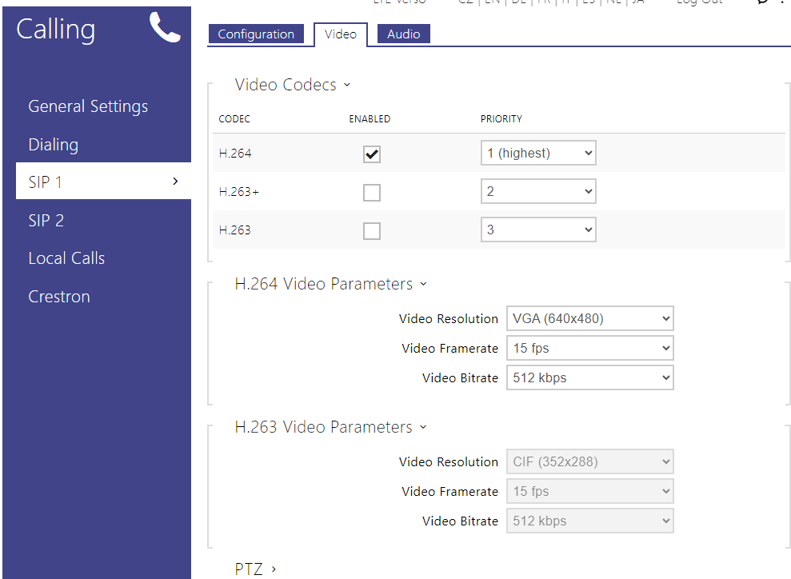Switch to the Configuration tab
The height and width of the screenshot is (579, 791).
click(x=256, y=34)
